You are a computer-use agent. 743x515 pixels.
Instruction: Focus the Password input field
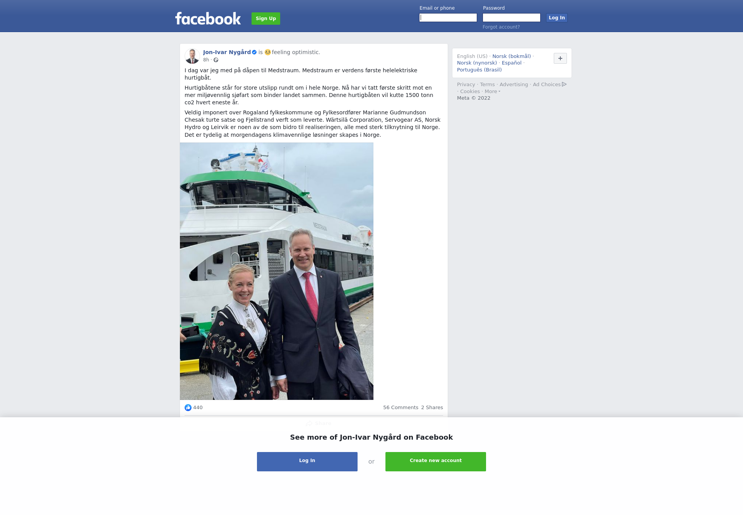[512, 18]
